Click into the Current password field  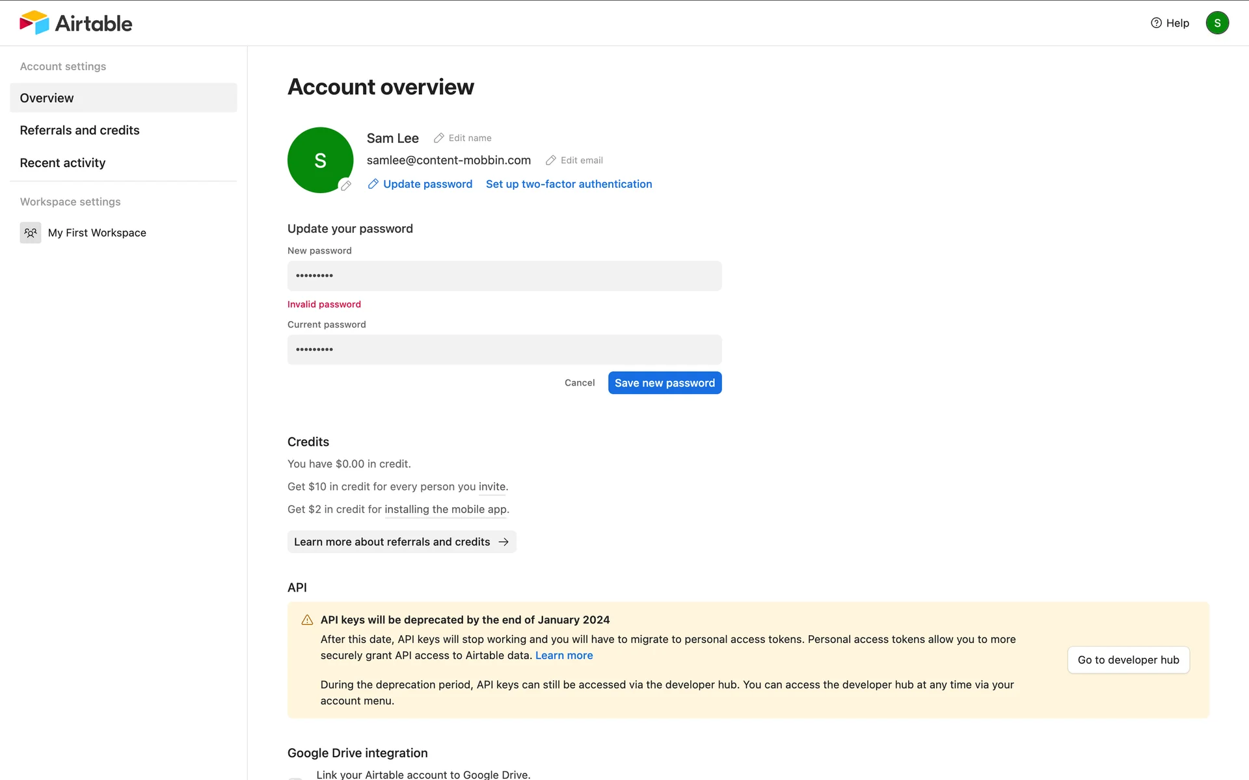504,350
